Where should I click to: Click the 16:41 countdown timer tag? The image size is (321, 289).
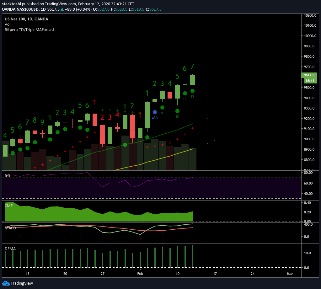tap(310, 81)
